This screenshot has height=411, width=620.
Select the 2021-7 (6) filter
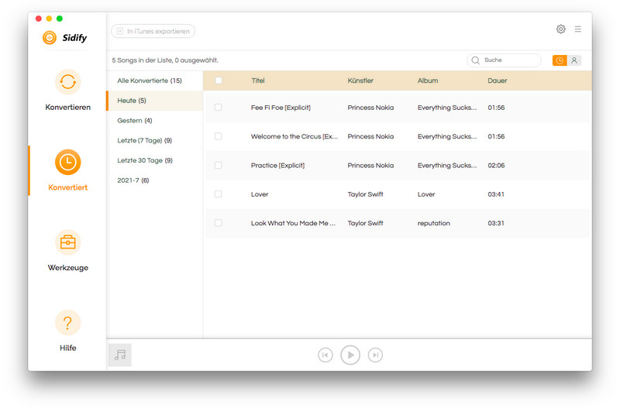154,180
